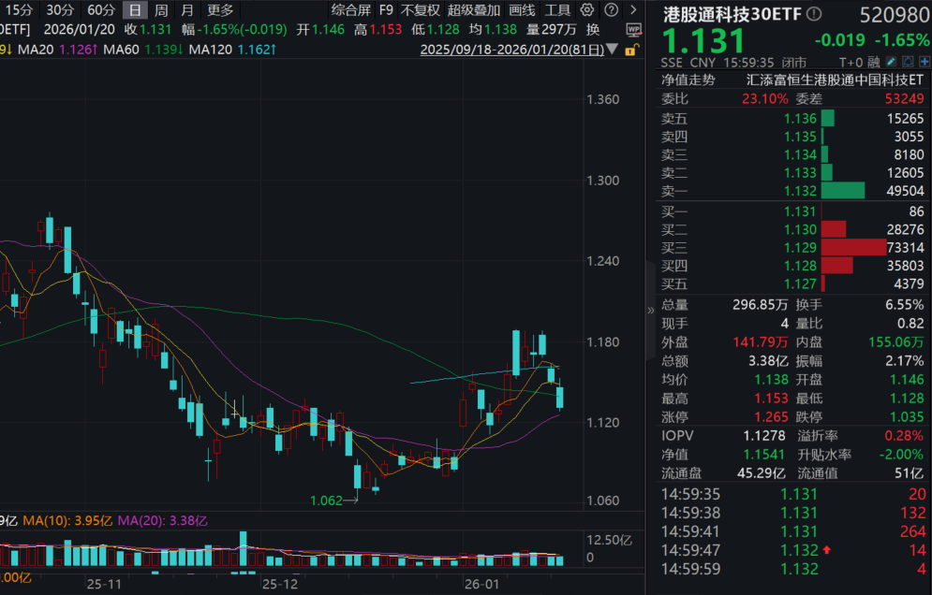Open the settings gear icon on toolbar
The width and height of the screenshot is (932, 595).
pyautogui.click(x=586, y=9)
